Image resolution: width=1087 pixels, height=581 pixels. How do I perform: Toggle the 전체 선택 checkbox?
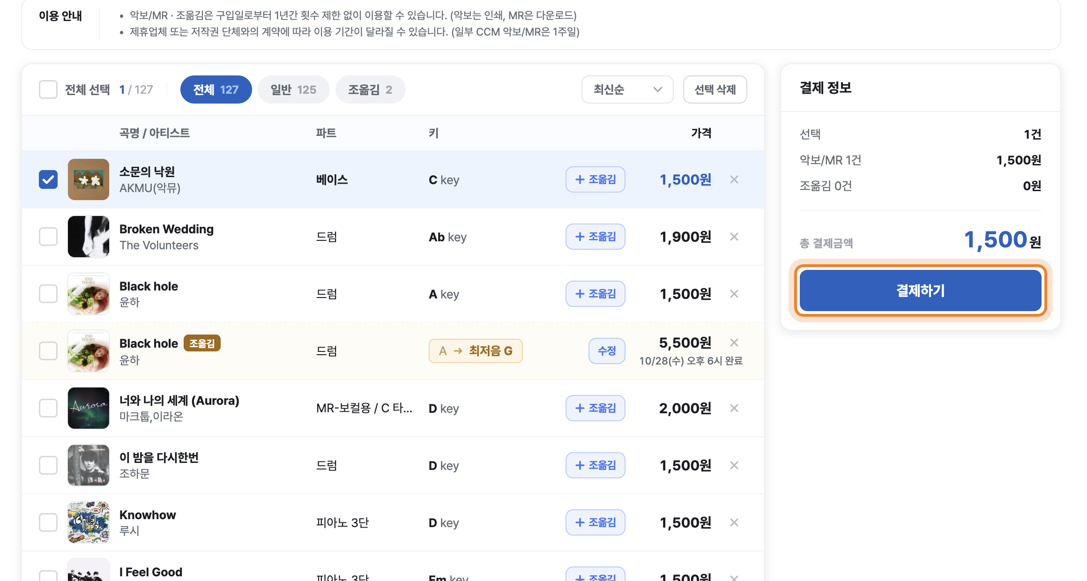pyautogui.click(x=48, y=89)
